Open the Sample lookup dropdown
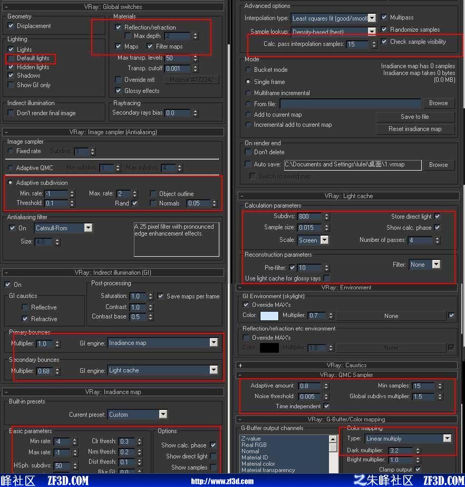Image resolution: width=465 pixels, height=487 pixels. (x=372, y=31)
